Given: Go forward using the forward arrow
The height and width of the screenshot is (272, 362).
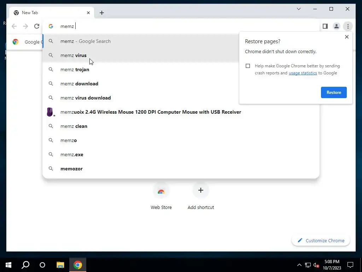Looking at the screenshot, I should [25, 26].
